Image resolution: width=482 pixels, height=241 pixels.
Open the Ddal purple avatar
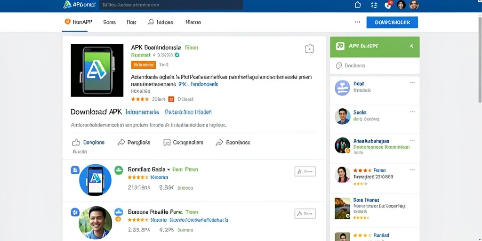(x=342, y=88)
